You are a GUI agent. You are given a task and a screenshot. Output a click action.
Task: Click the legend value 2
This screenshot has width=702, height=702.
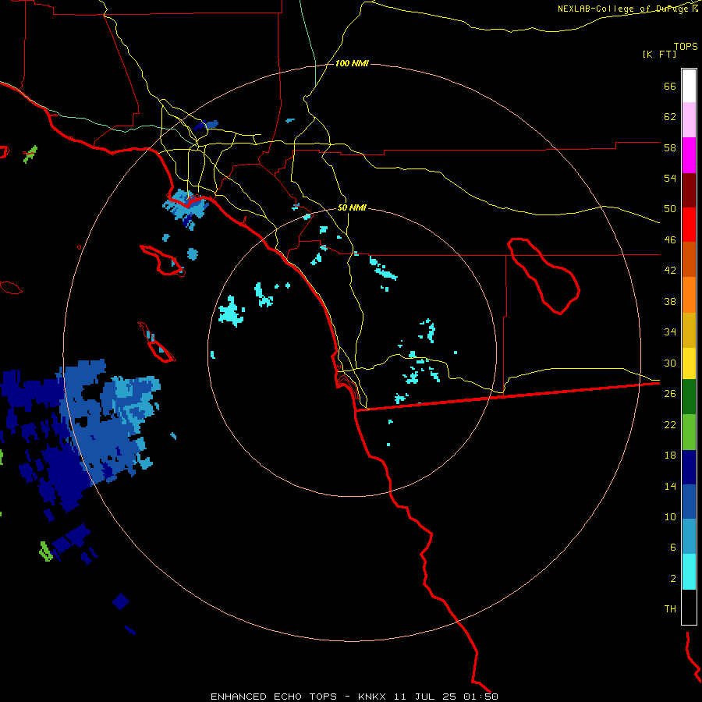tap(673, 579)
